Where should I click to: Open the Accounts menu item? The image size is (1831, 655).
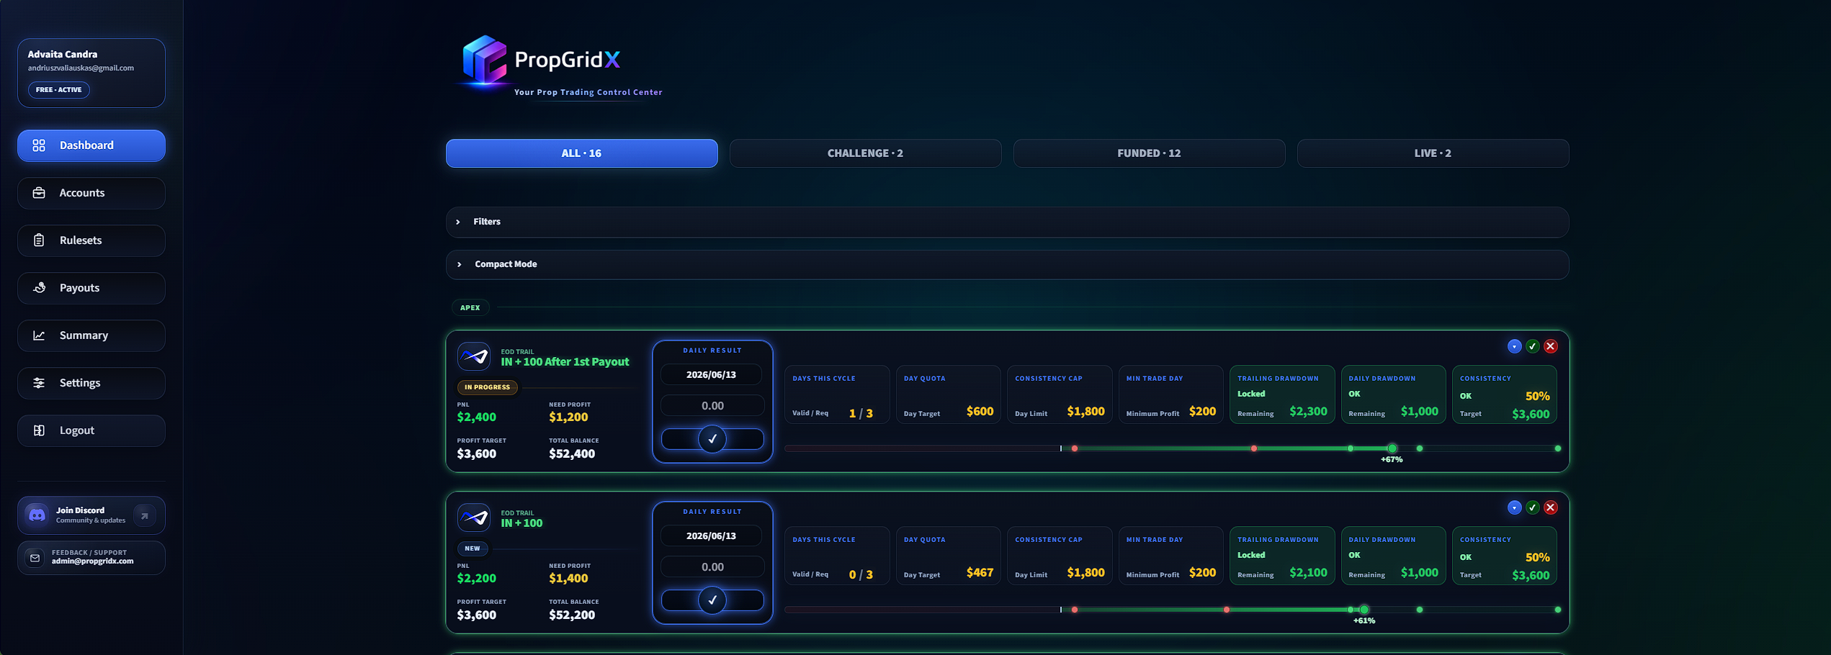(91, 193)
